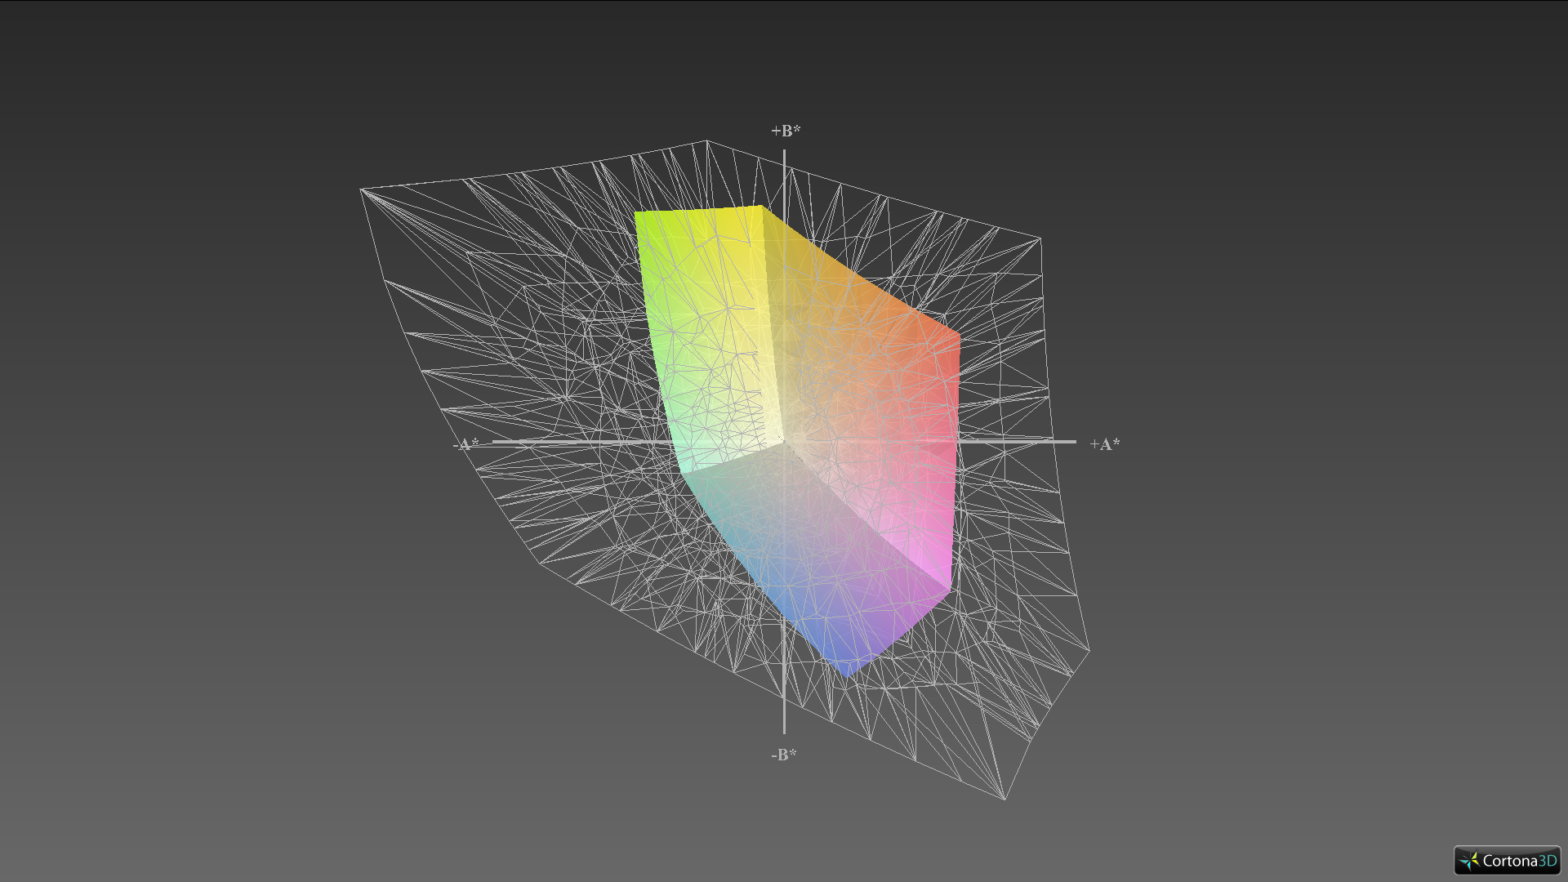This screenshot has width=1568, height=882.
Task: Select the -A* axis label
Action: point(466,444)
